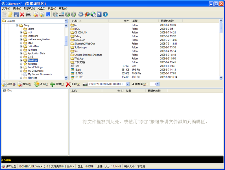The height and width of the screenshot is (170, 225).
Task: Select the Unused Desktop Shortcuts folder
Action: [88, 55]
